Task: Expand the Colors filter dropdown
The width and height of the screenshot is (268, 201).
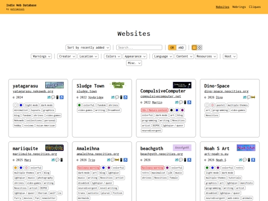Action: (x=113, y=57)
